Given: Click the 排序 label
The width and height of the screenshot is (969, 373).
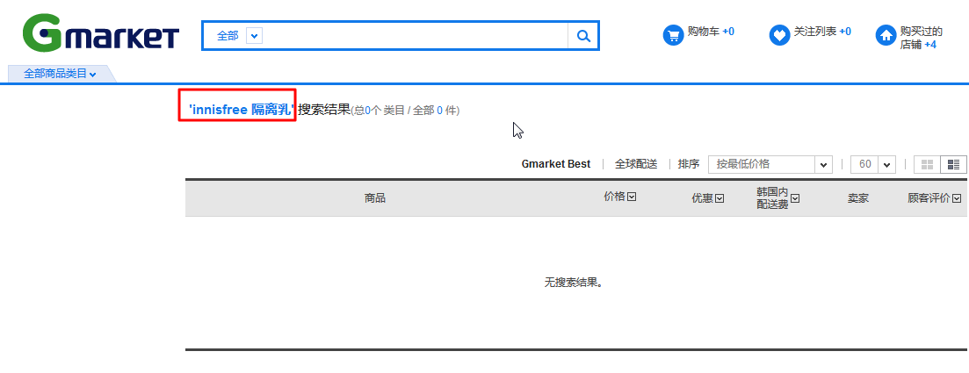Looking at the screenshot, I should click(x=689, y=164).
